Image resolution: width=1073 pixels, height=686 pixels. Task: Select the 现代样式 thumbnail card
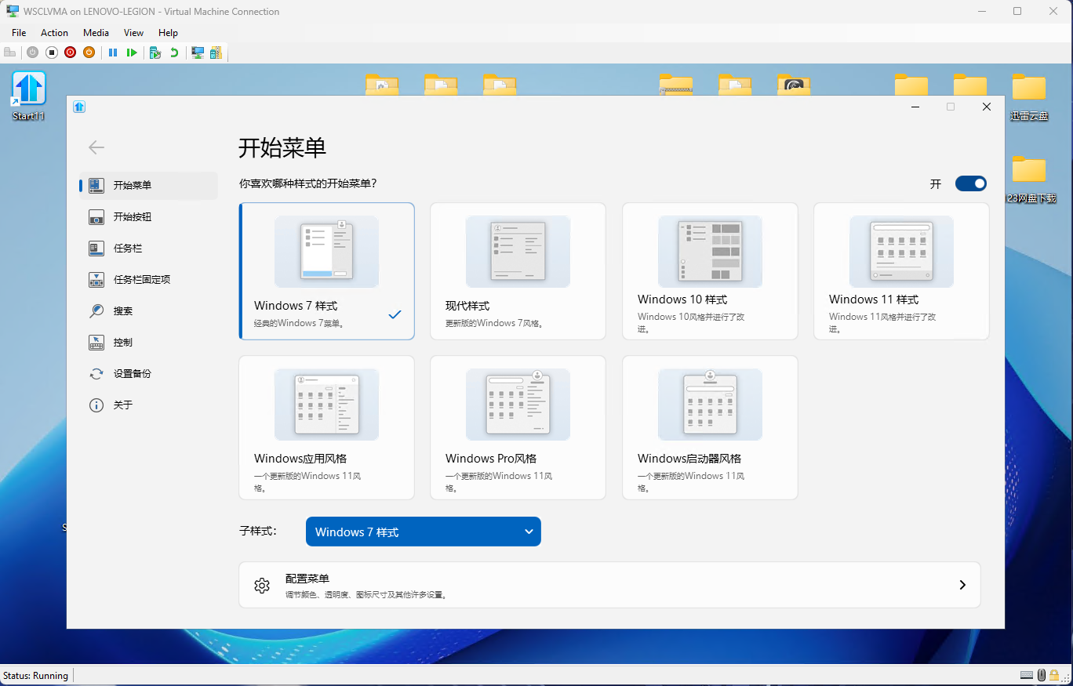click(x=518, y=271)
